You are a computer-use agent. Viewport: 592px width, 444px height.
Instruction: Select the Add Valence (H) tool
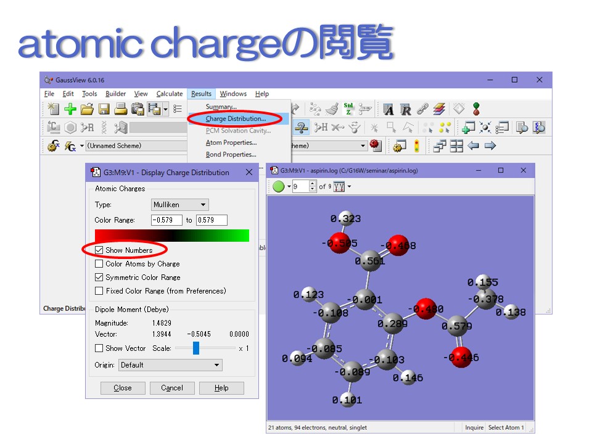(x=321, y=128)
